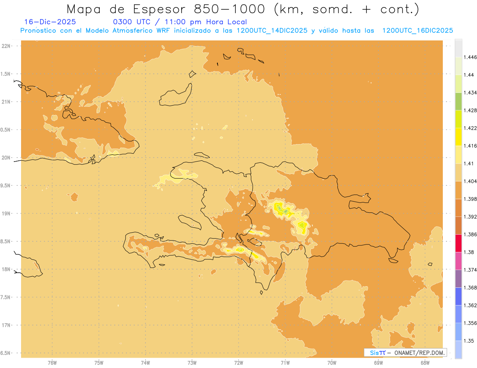Click the grey swatch above 1.446
This screenshot has height=368, width=477.
coord(458,48)
